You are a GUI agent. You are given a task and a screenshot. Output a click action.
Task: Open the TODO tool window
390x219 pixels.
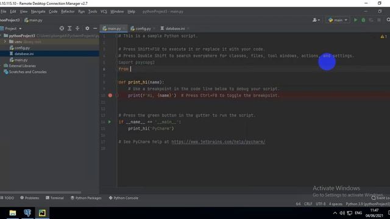pyautogui.click(x=7, y=198)
